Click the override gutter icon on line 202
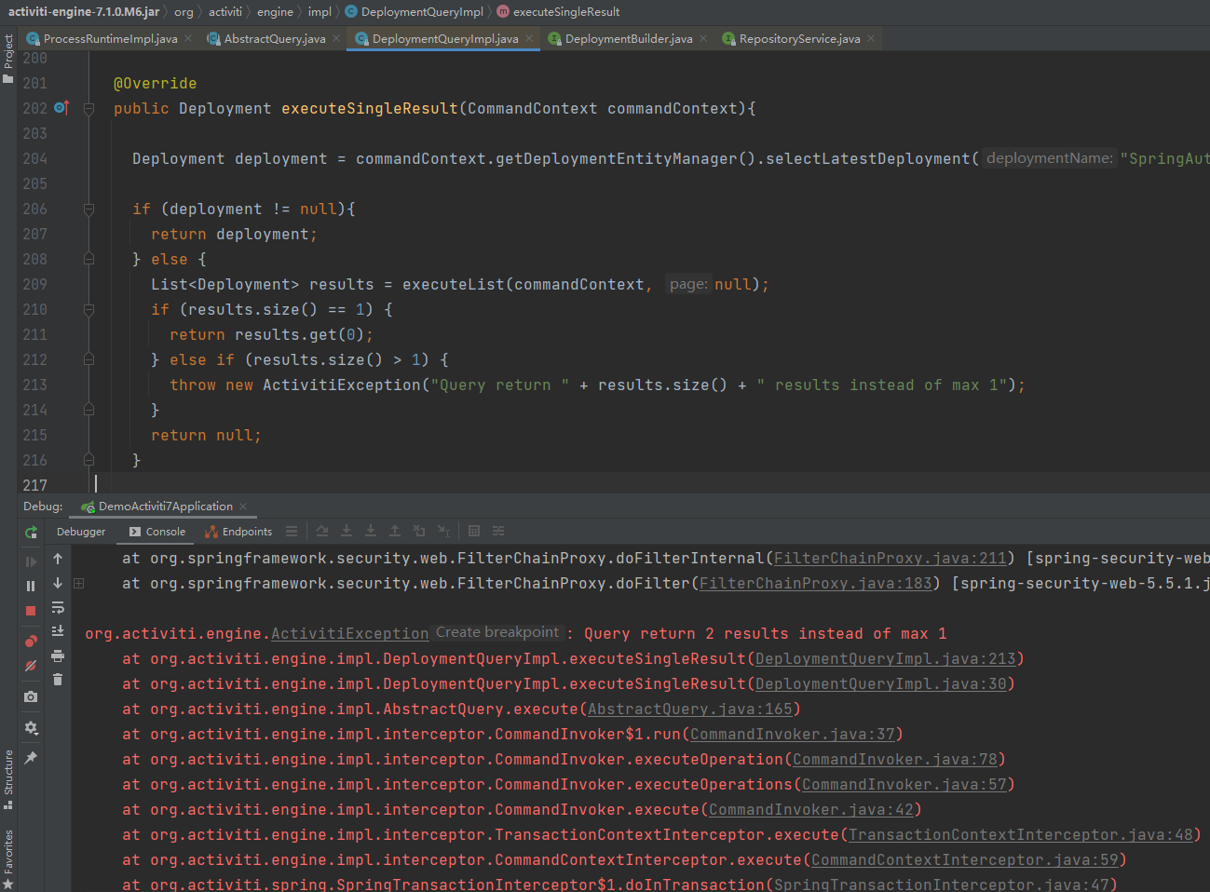 (x=61, y=108)
